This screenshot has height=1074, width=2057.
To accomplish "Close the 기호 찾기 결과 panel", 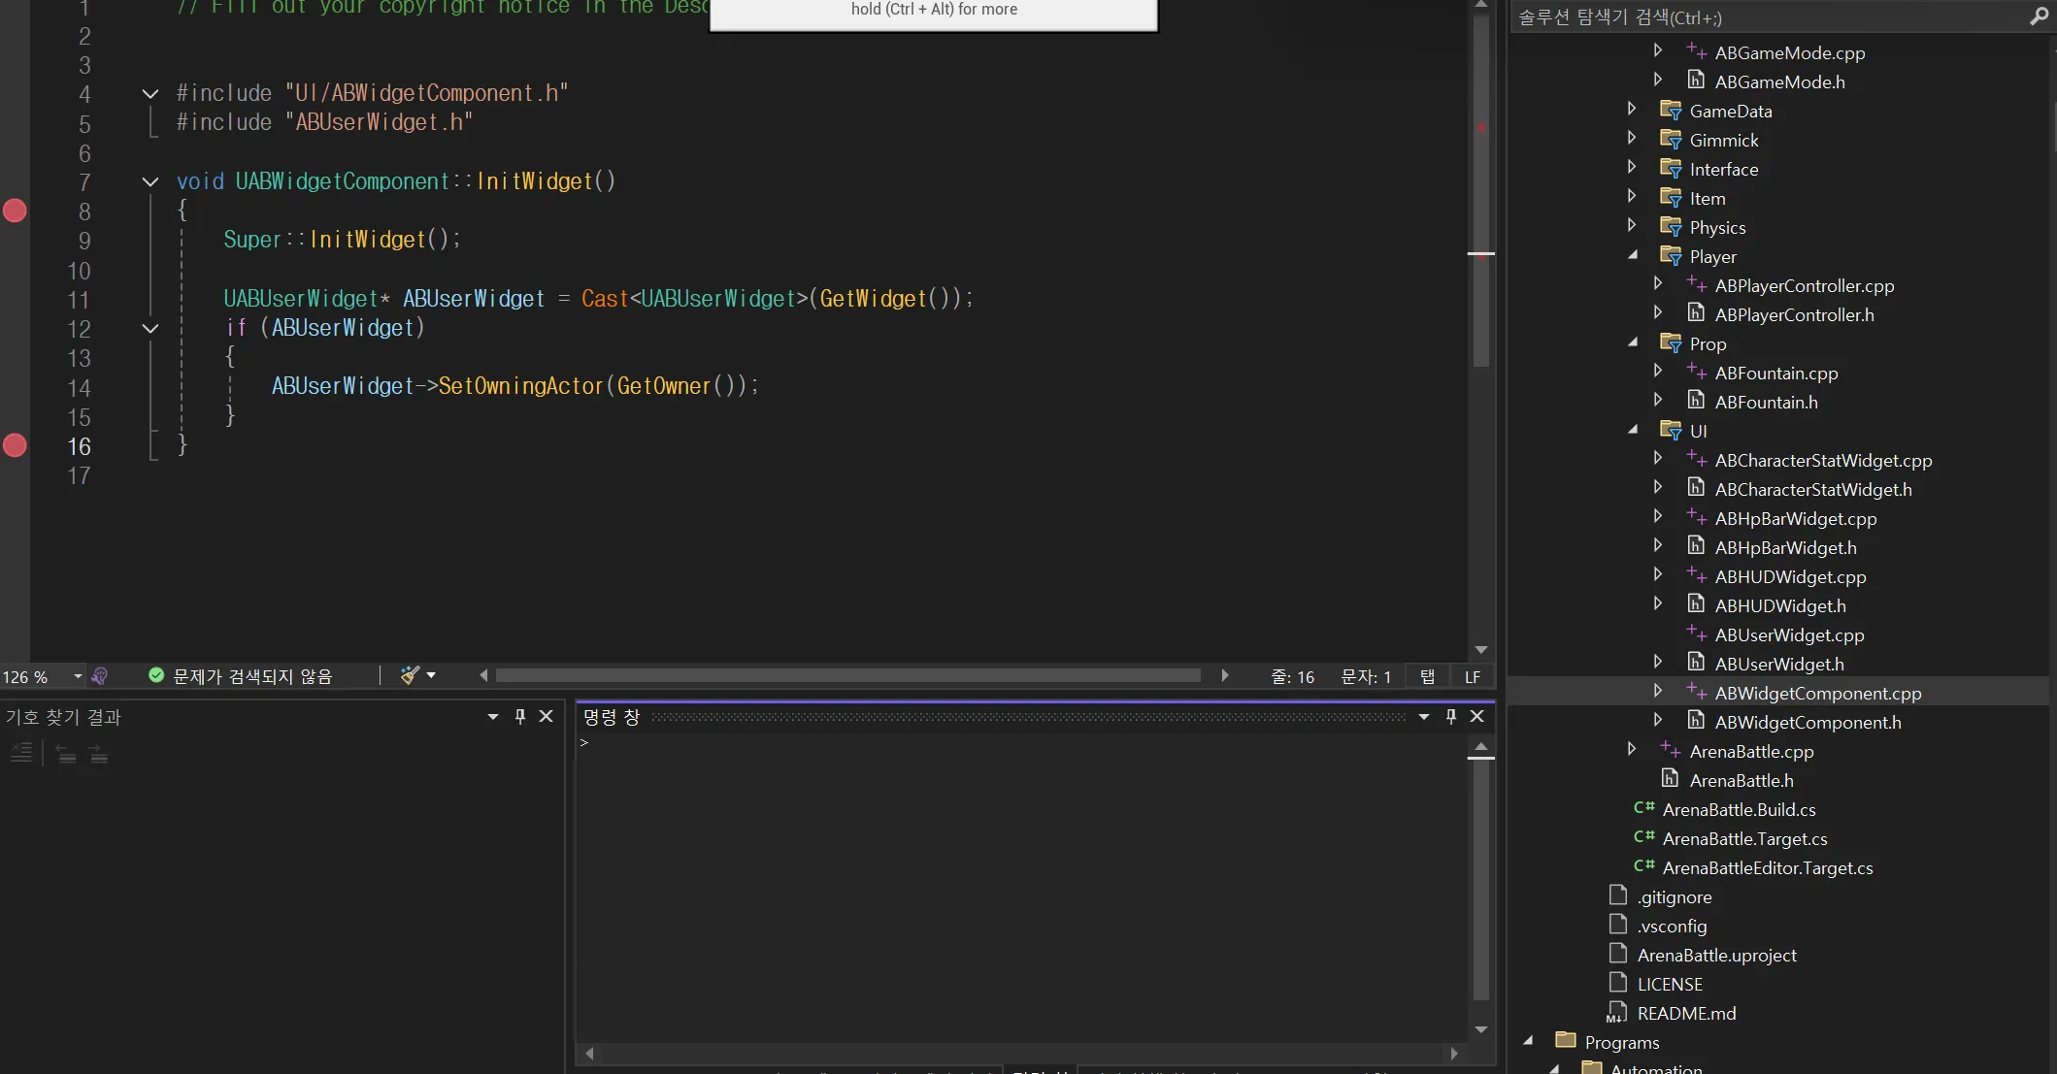I will 547,717.
